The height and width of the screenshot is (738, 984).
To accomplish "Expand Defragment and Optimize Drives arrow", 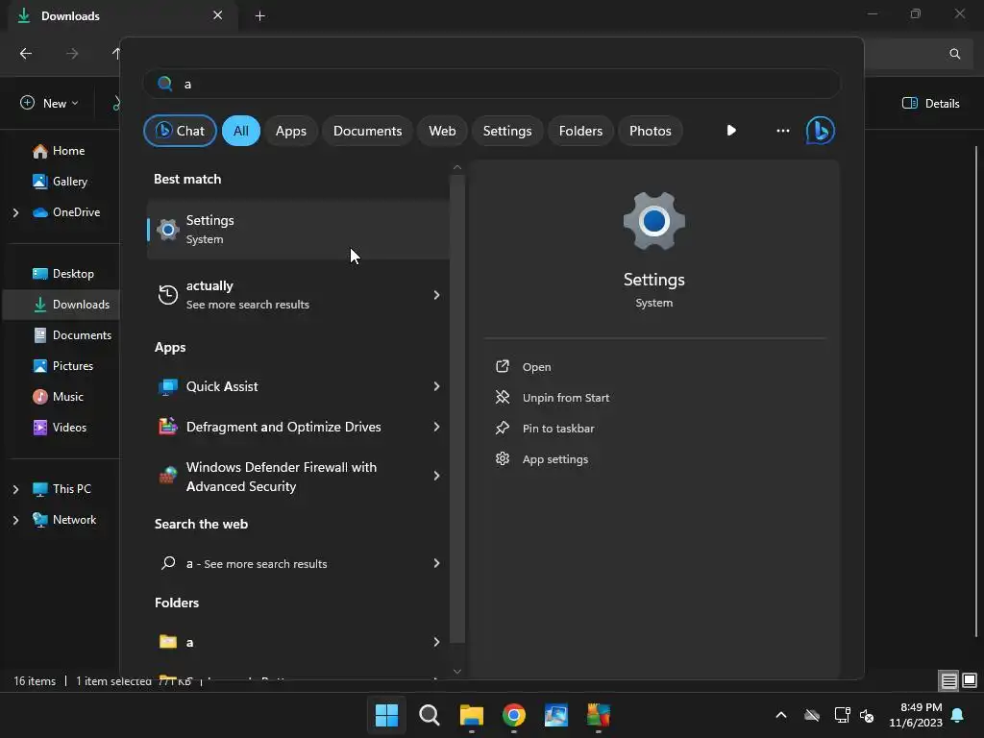I will click(x=436, y=426).
